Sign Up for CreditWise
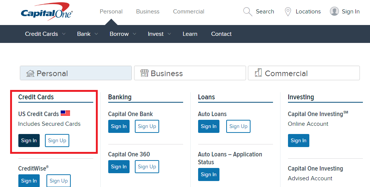The height and width of the screenshot is (187, 370). 58,181
